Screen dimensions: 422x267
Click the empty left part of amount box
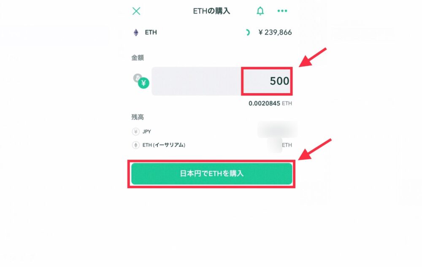click(197, 81)
